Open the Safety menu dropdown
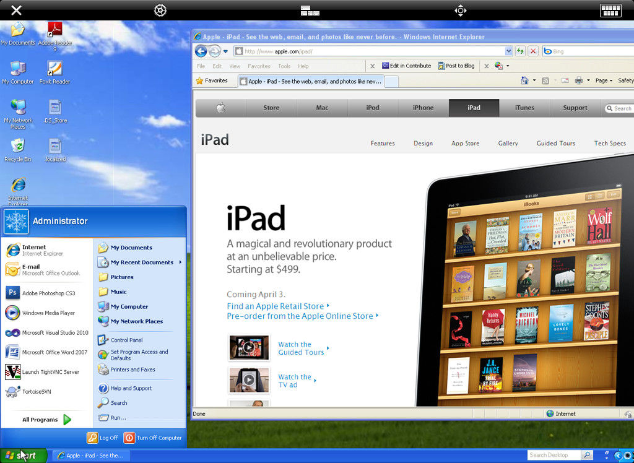The height and width of the screenshot is (463, 634). [626, 80]
